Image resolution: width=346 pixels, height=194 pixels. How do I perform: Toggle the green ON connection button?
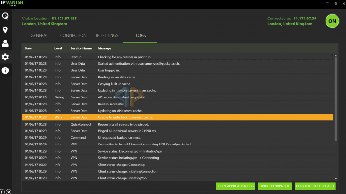(332, 21)
